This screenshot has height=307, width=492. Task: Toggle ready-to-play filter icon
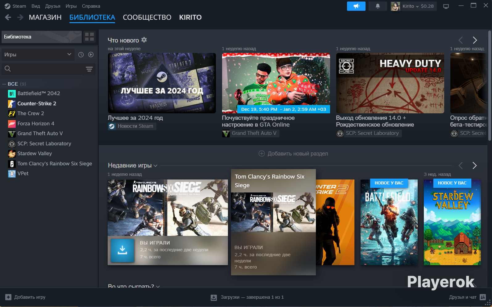(91, 55)
